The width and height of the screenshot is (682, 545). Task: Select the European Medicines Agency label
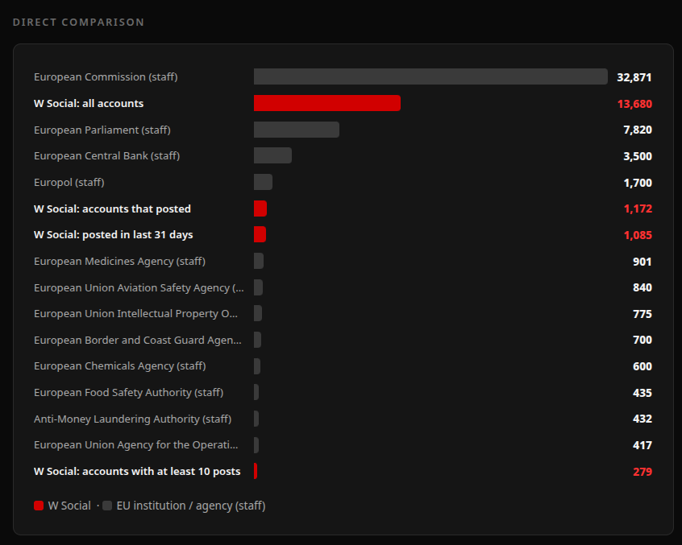click(x=119, y=262)
